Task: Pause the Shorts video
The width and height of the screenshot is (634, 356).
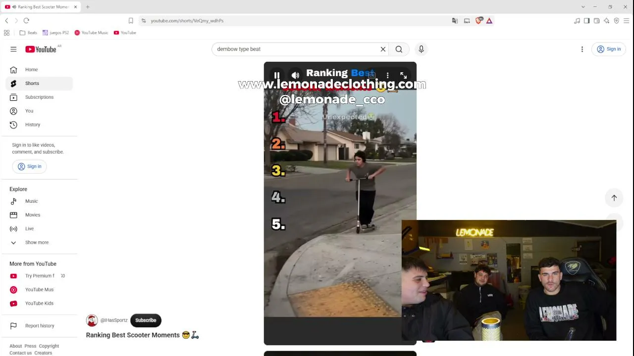Action: point(277,76)
